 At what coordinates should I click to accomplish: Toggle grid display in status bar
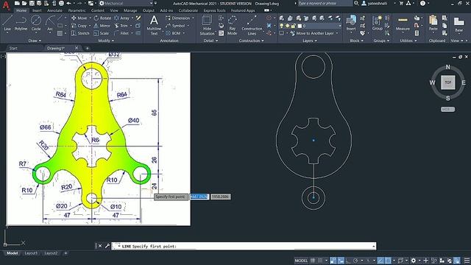313,261
